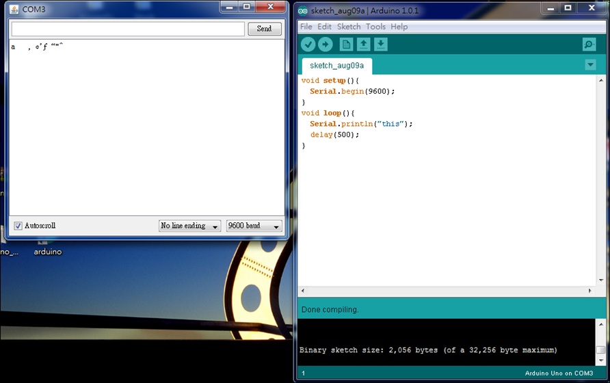The width and height of the screenshot is (610, 383).
Task: Click the void loop() line
Action: coord(328,113)
